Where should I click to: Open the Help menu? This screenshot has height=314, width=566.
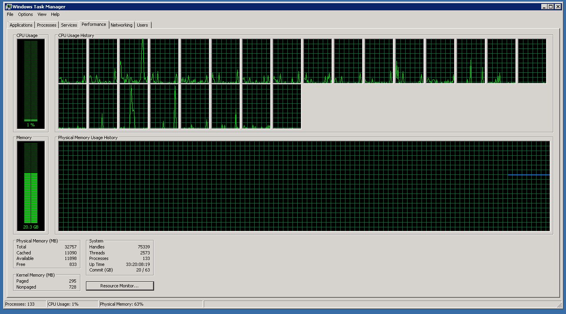click(x=55, y=14)
